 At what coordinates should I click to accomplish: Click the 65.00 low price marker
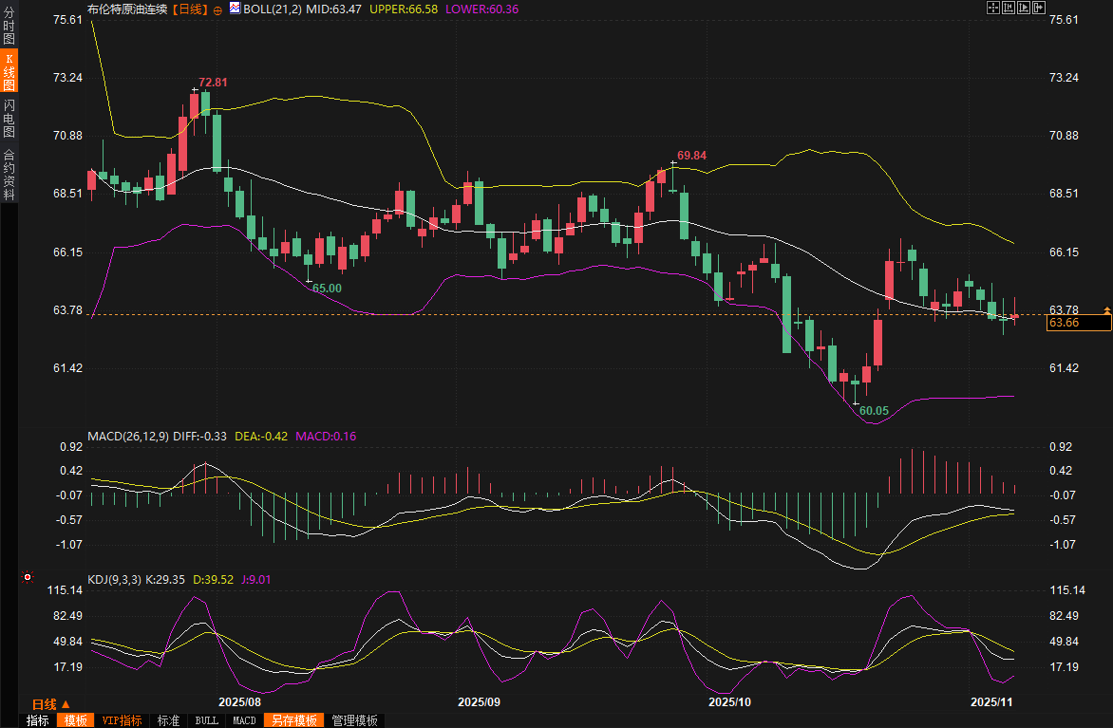point(328,289)
